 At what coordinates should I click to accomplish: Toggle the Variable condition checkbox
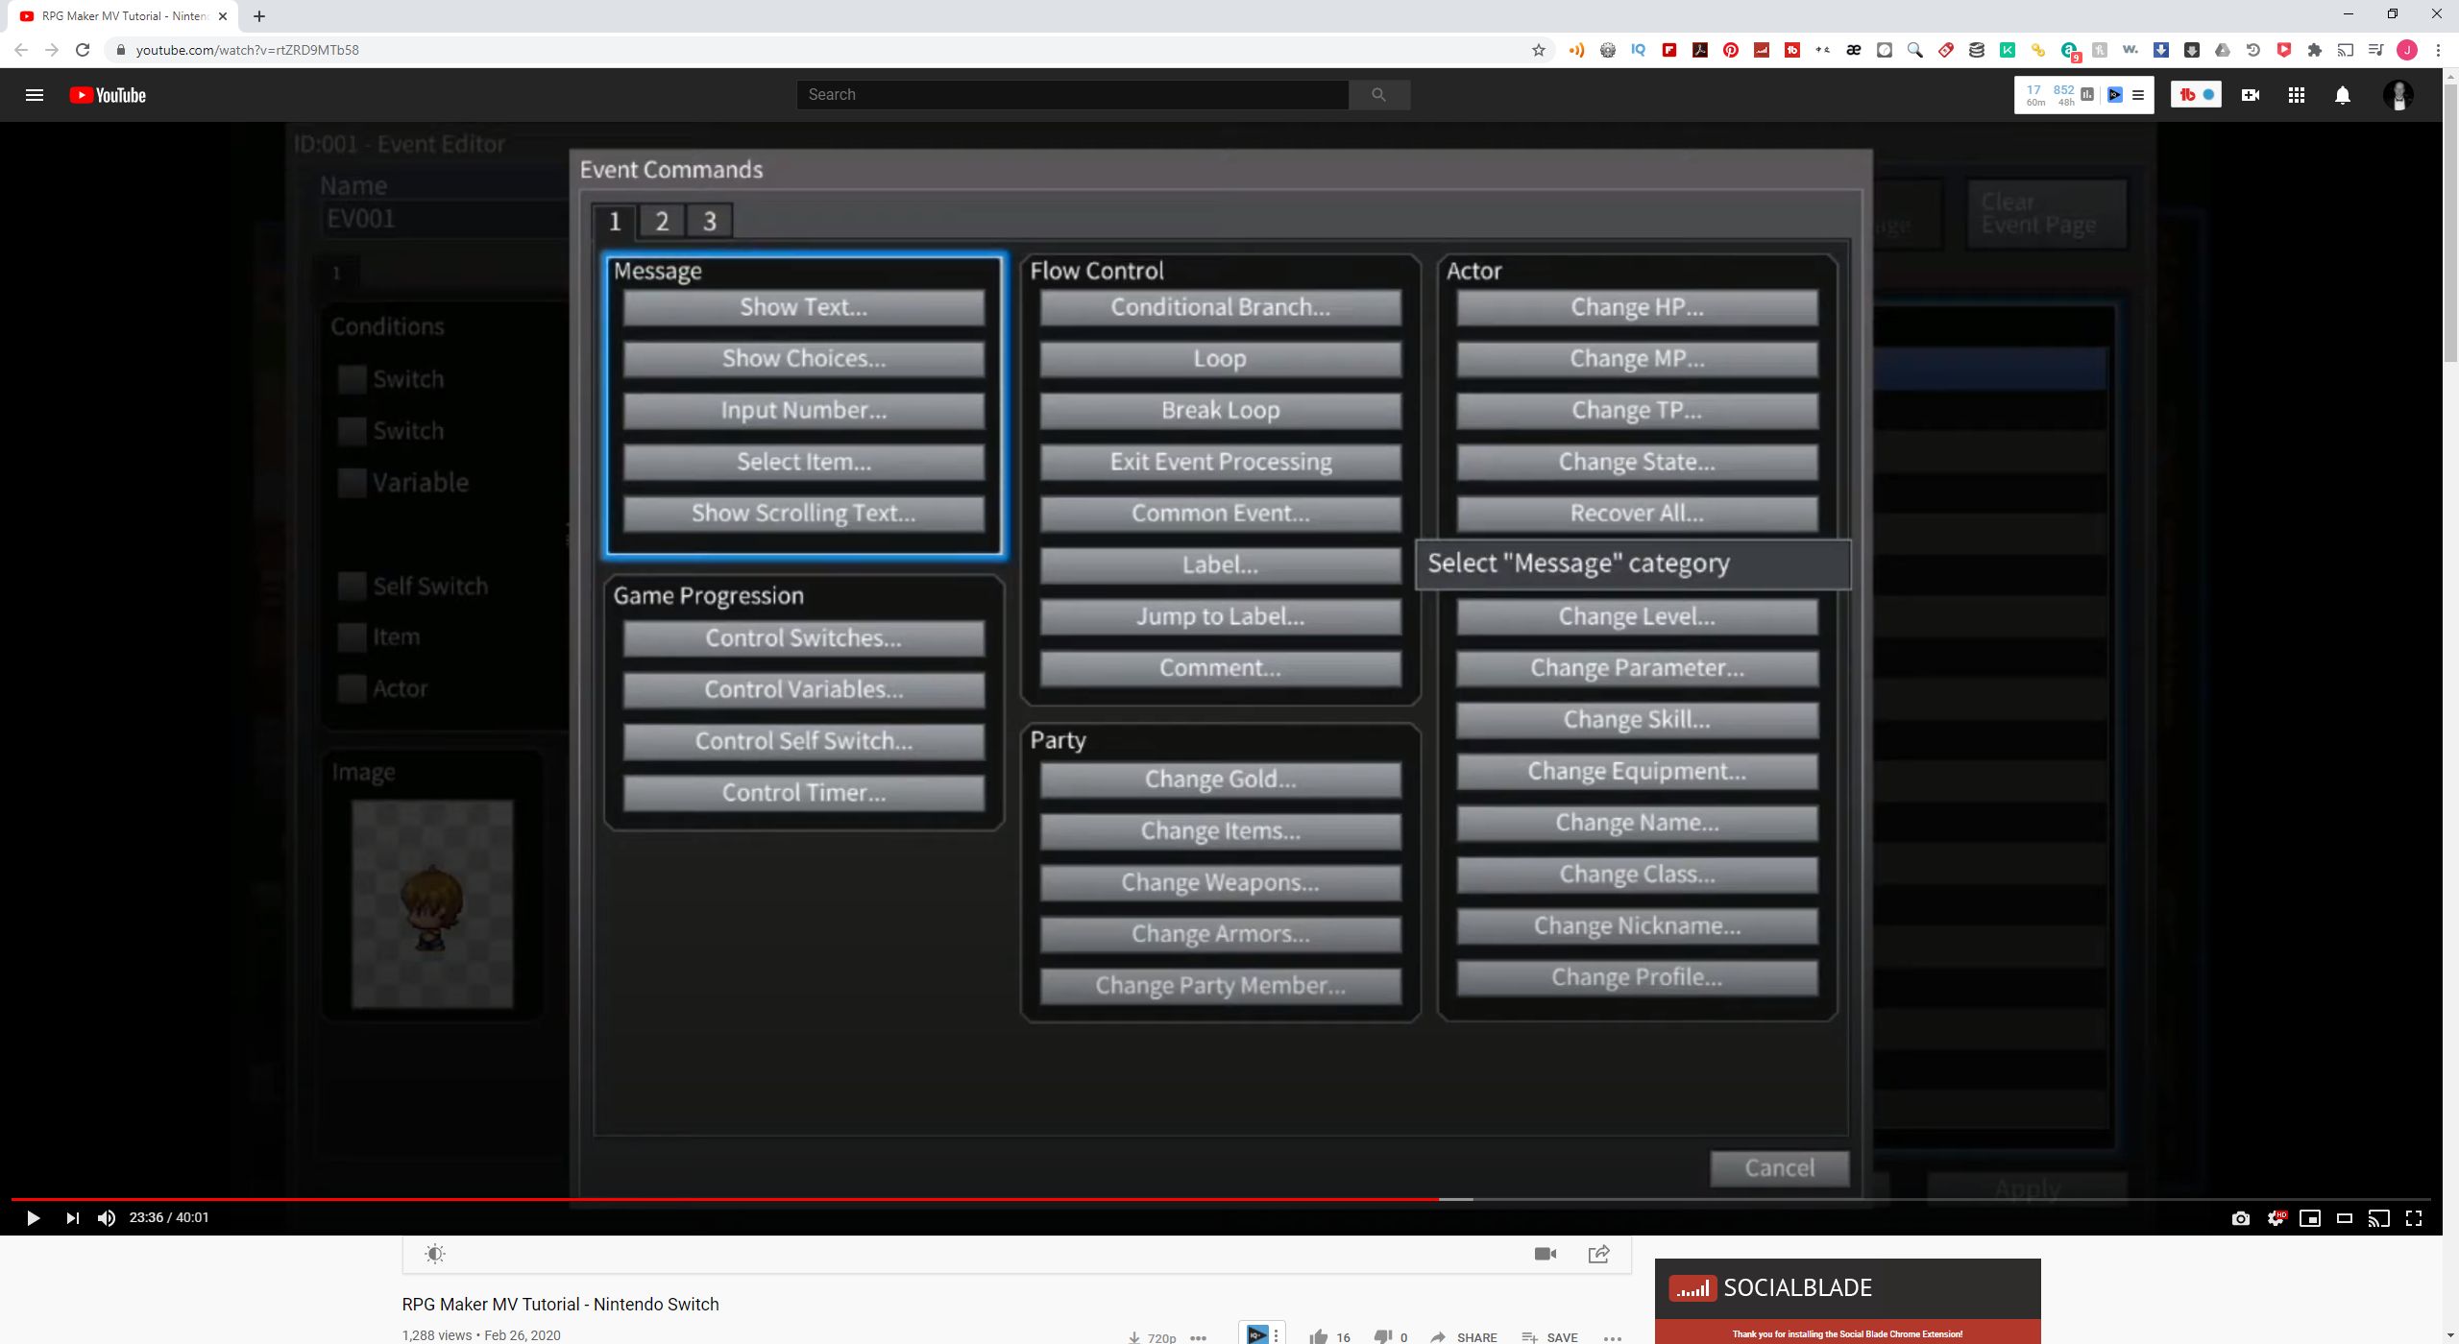point(353,483)
